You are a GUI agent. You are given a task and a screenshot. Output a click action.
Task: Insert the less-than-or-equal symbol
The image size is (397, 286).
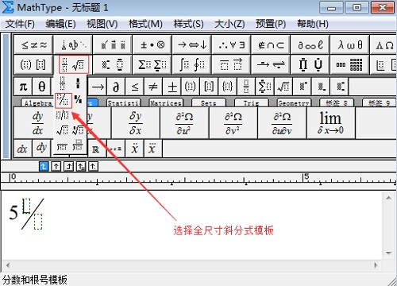pos(135,87)
